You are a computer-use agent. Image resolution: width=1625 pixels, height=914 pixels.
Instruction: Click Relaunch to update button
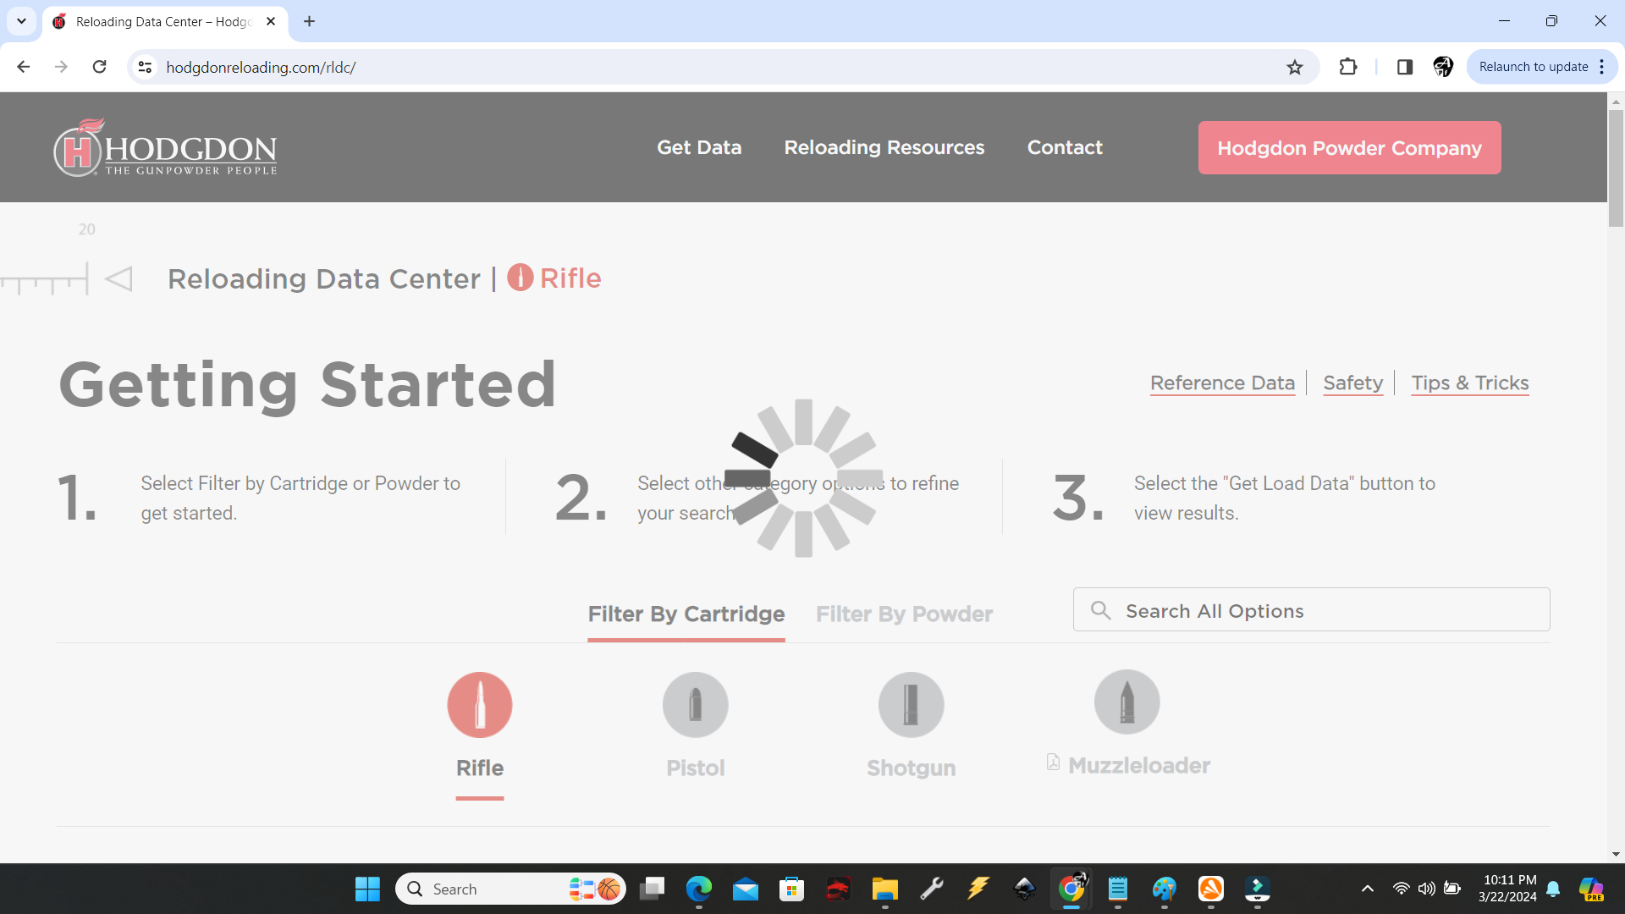click(1534, 67)
